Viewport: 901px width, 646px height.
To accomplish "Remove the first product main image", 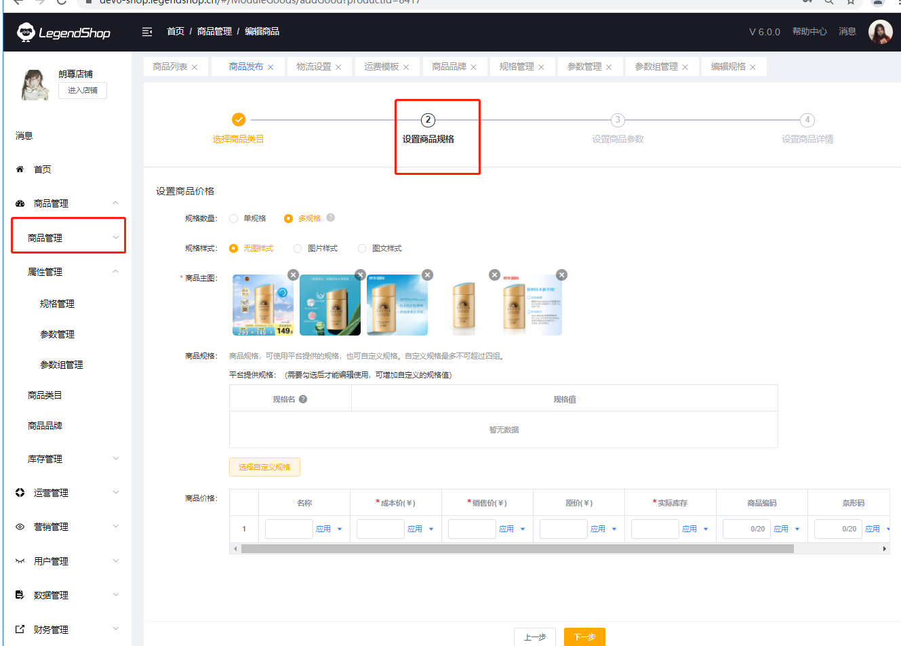I will click(x=293, y=275).
